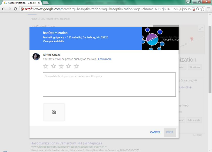Click the expand map icon behind dialog
The height and width of the screenshot is (152, 212).
[x=201, y=29]
